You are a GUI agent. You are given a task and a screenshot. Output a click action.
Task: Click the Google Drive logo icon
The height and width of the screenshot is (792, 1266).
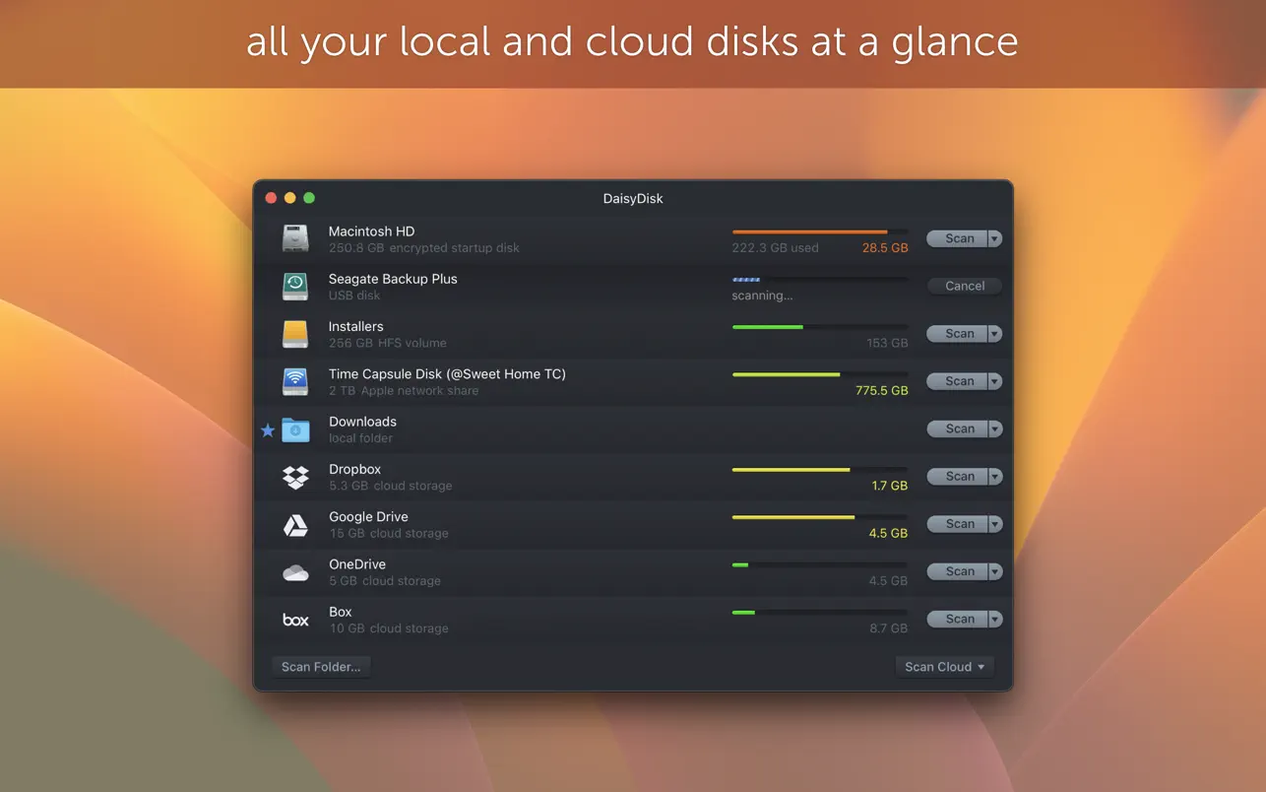click(x=295, y=525)
